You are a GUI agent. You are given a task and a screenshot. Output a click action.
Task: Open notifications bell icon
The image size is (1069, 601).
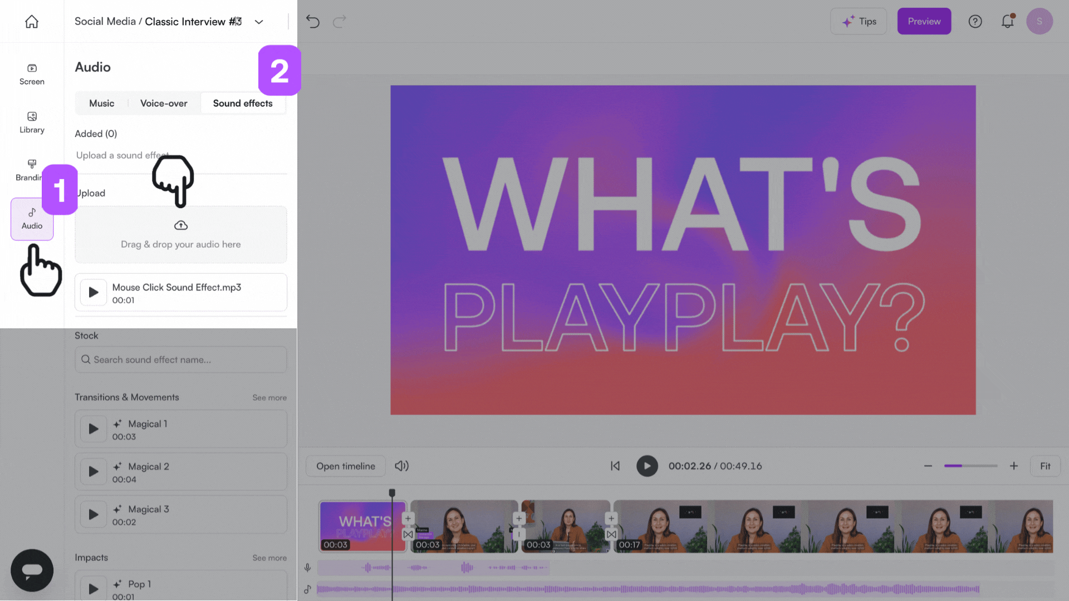[1007, 22]
